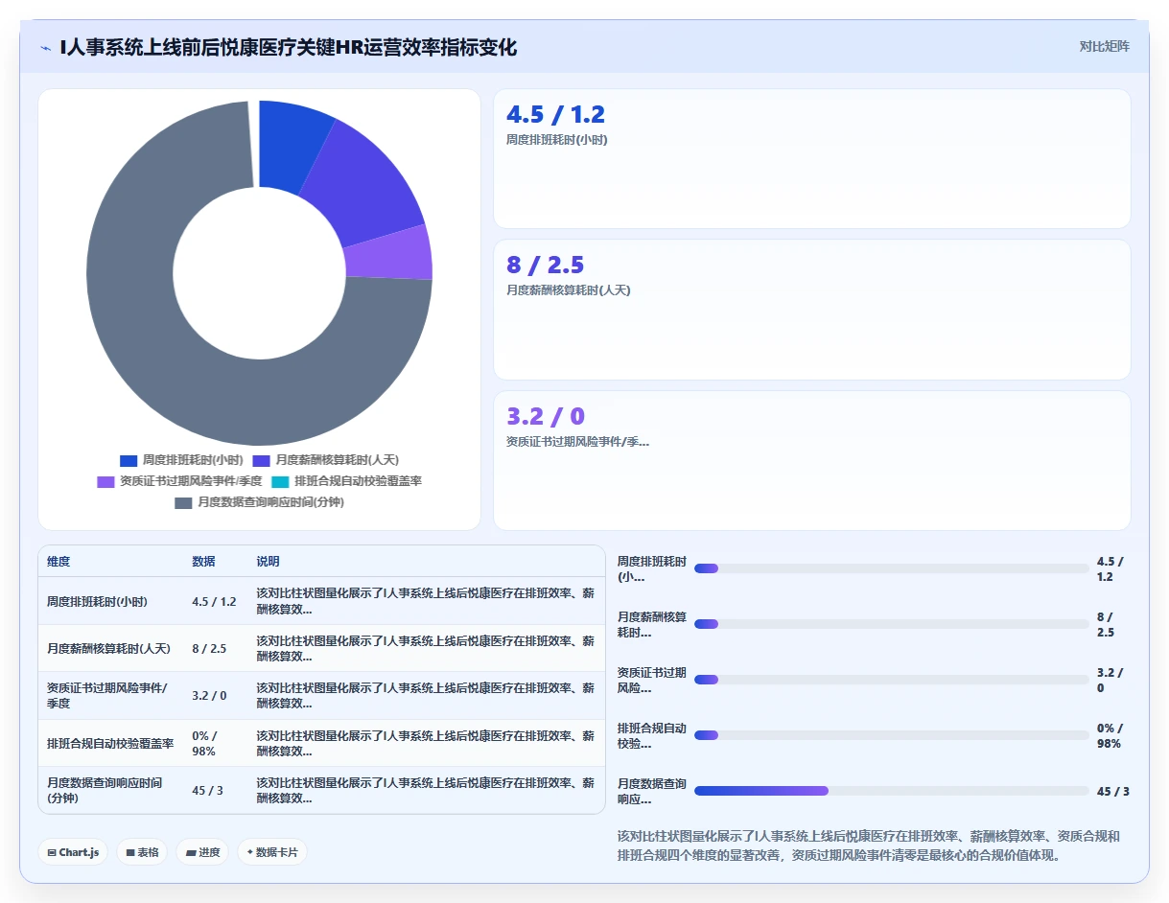The height and width of the screenshot is (903, 1169).
Task: Click the 月度薪酬核算耗时(人天) card caption
Action: click(x=568, y=289)
